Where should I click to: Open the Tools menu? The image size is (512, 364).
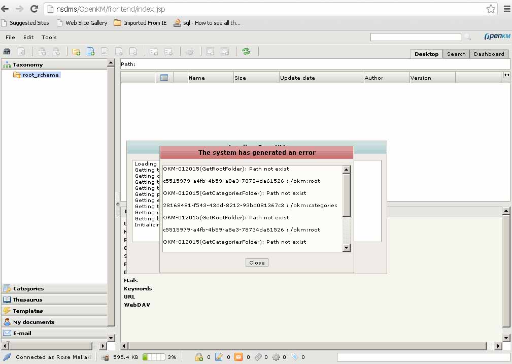pos(49,37)
